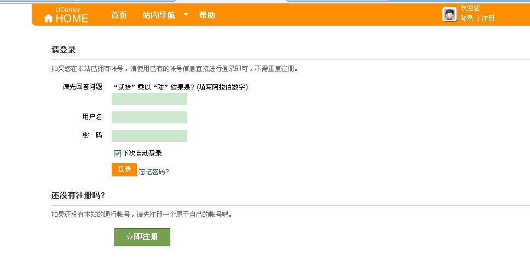Viewport: 530px width, 261px height.
Task: Click the 登录 link in top header
Action: coord(466,19)
